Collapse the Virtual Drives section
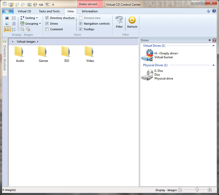 coord(213,45)
